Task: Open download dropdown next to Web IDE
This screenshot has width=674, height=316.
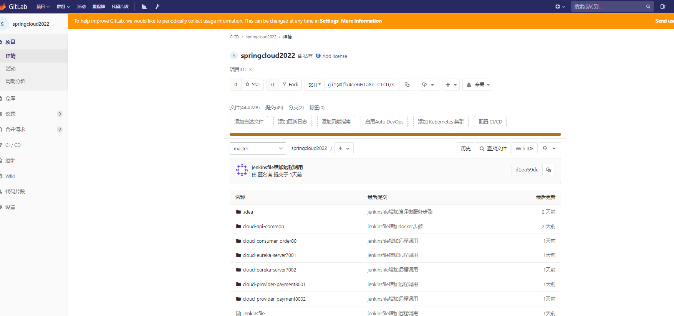Action: click(x=550, y=148)
